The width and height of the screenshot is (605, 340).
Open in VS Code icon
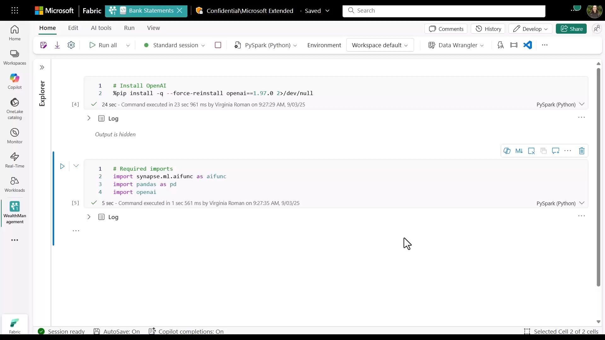[x=528, y=45]
